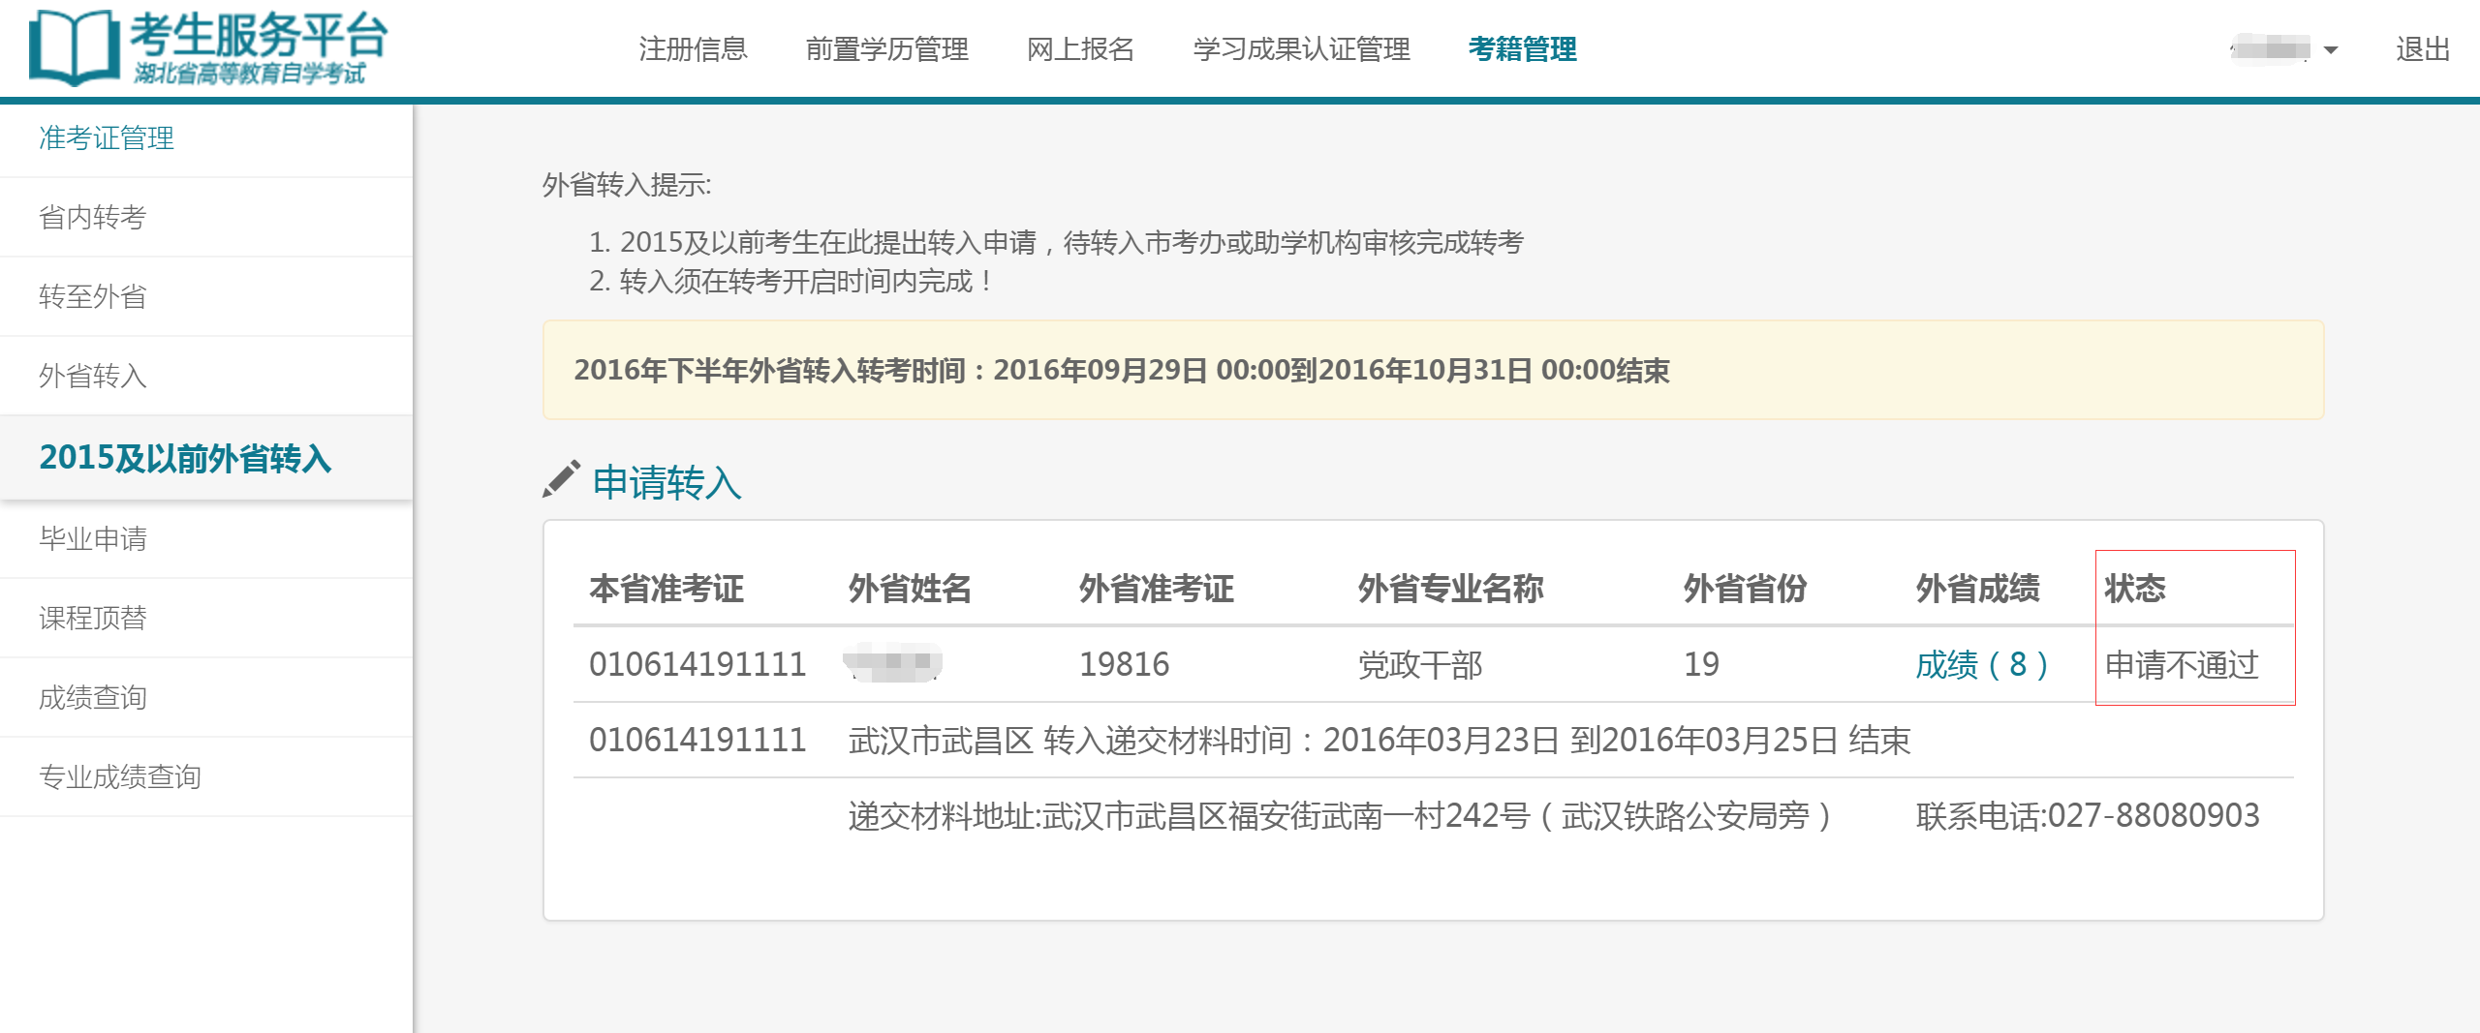
Task: Expand the user account dropdown arrow
Action: pyautogui.click(x=2331, y=50)
